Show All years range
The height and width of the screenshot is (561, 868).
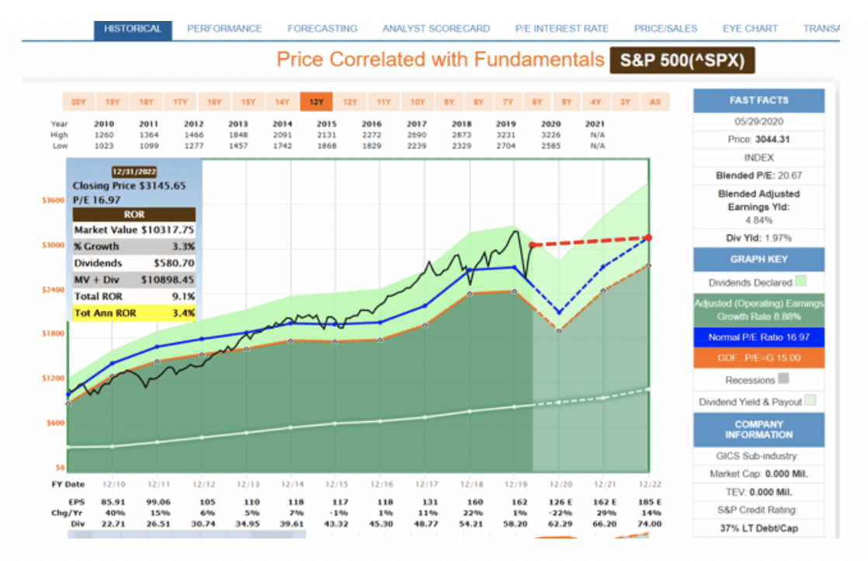(654, 102)
